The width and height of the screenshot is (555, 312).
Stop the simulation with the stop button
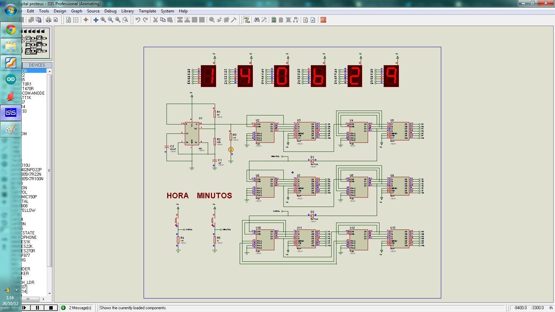tap(51, 307)
